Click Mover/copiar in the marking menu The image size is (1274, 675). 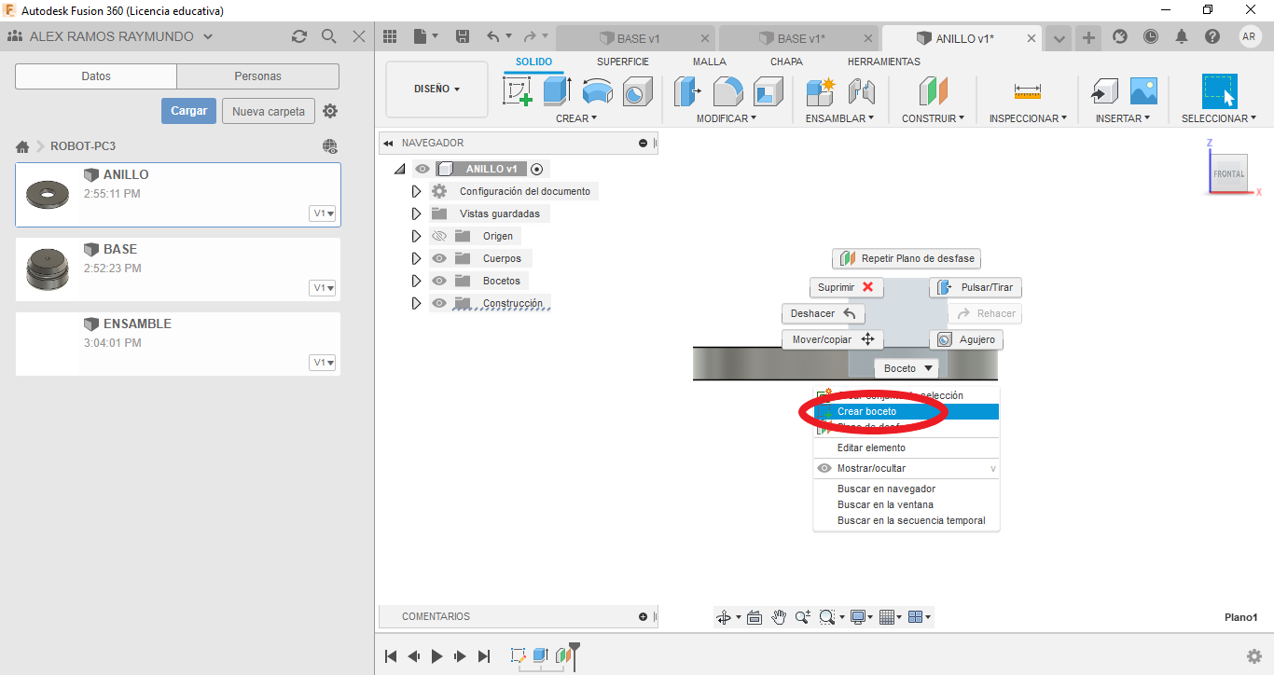click(832, 339)
